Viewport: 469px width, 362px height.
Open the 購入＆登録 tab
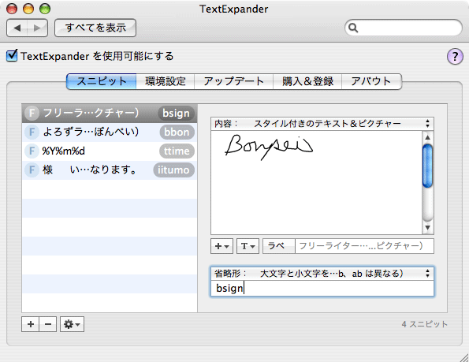coord(307,81)
